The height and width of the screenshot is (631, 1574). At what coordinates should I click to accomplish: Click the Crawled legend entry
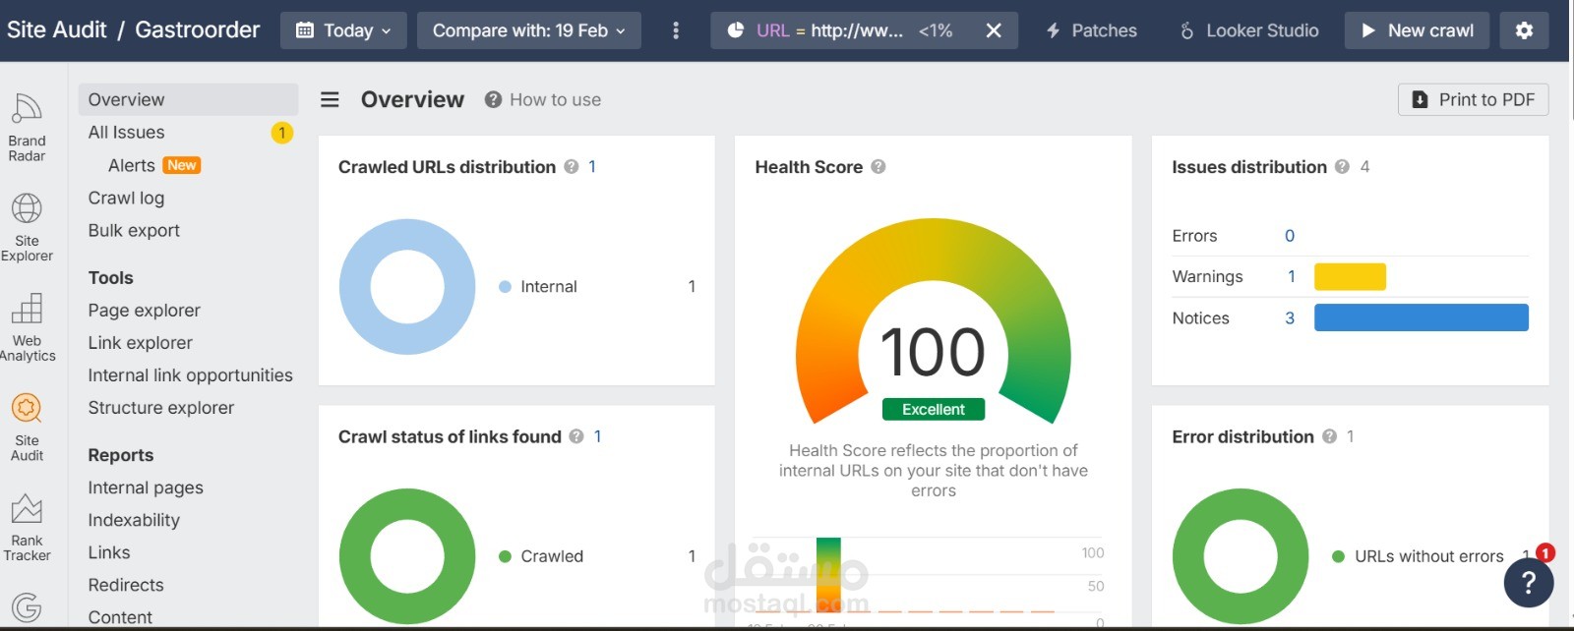[x=541, y=556]
